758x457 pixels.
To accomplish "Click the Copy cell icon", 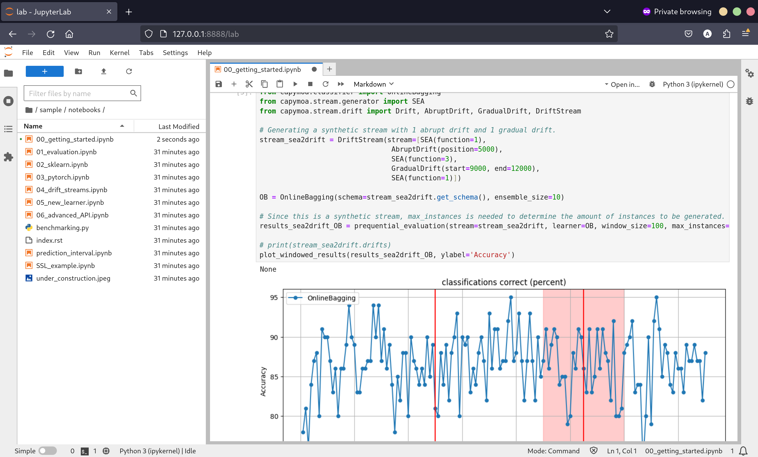I will point(265,84).
